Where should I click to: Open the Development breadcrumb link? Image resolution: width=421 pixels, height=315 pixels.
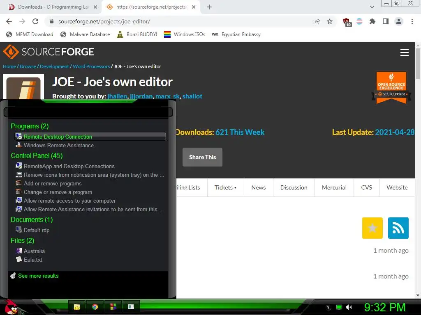[54, 66]
